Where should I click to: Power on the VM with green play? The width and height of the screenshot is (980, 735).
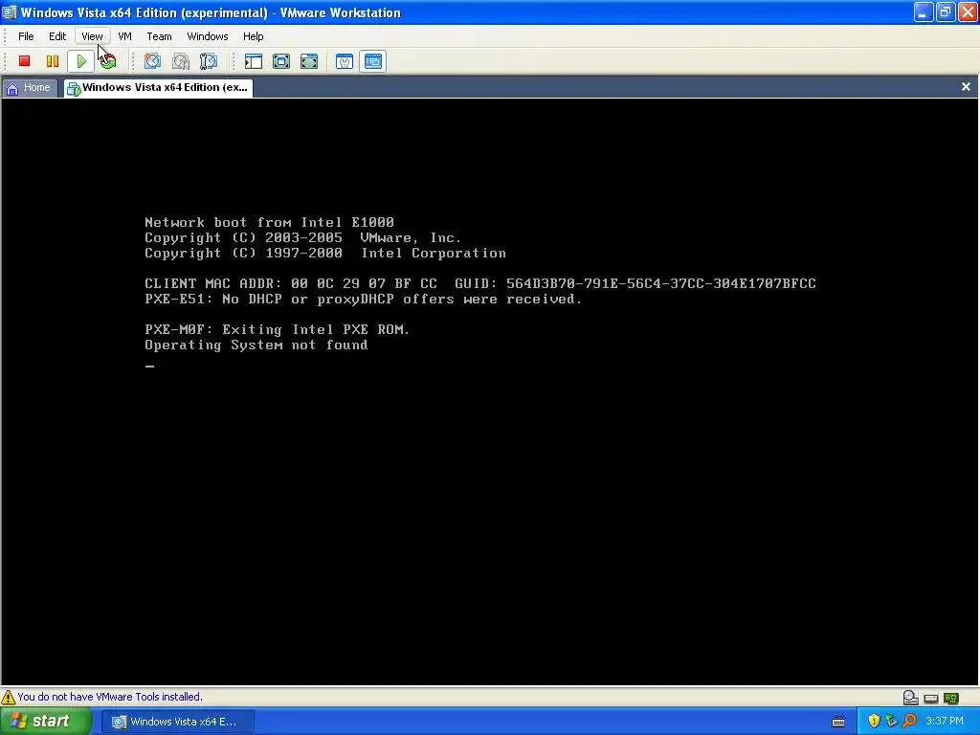(x=80, y=60)
